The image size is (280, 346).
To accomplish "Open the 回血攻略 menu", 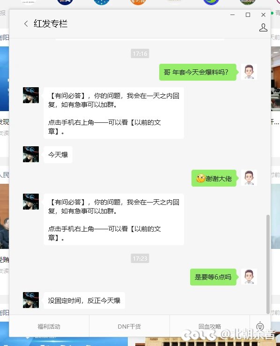I will click(209, 326).
